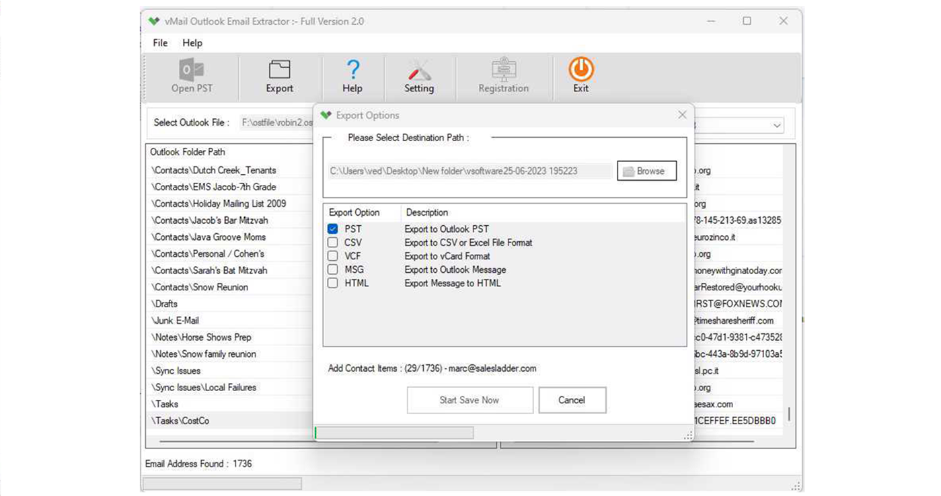Select the \Junk E-Mail folder row
The image size is (941, 496).
tap(229, 321)
